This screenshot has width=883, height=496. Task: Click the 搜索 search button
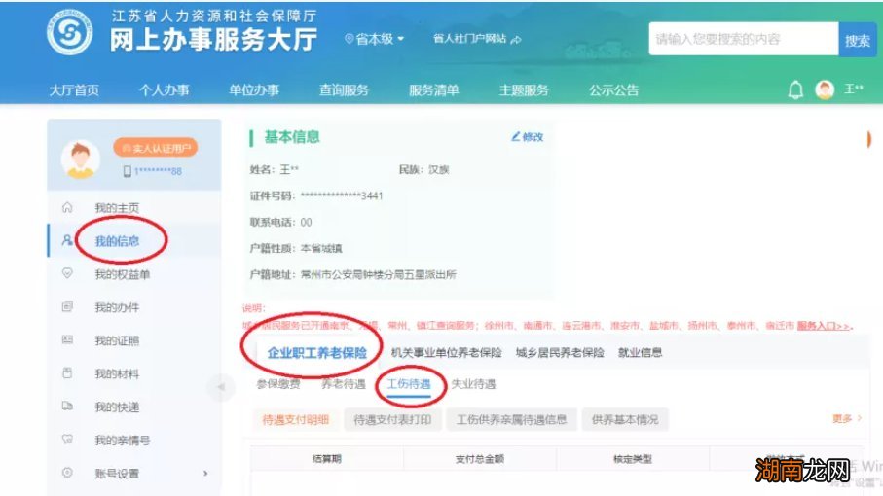tap(857, 39)
